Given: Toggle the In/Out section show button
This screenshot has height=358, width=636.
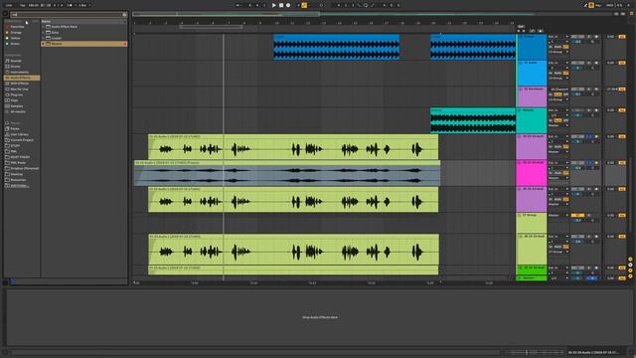Looking at the screenshot, I should click(x=630, y=260).
